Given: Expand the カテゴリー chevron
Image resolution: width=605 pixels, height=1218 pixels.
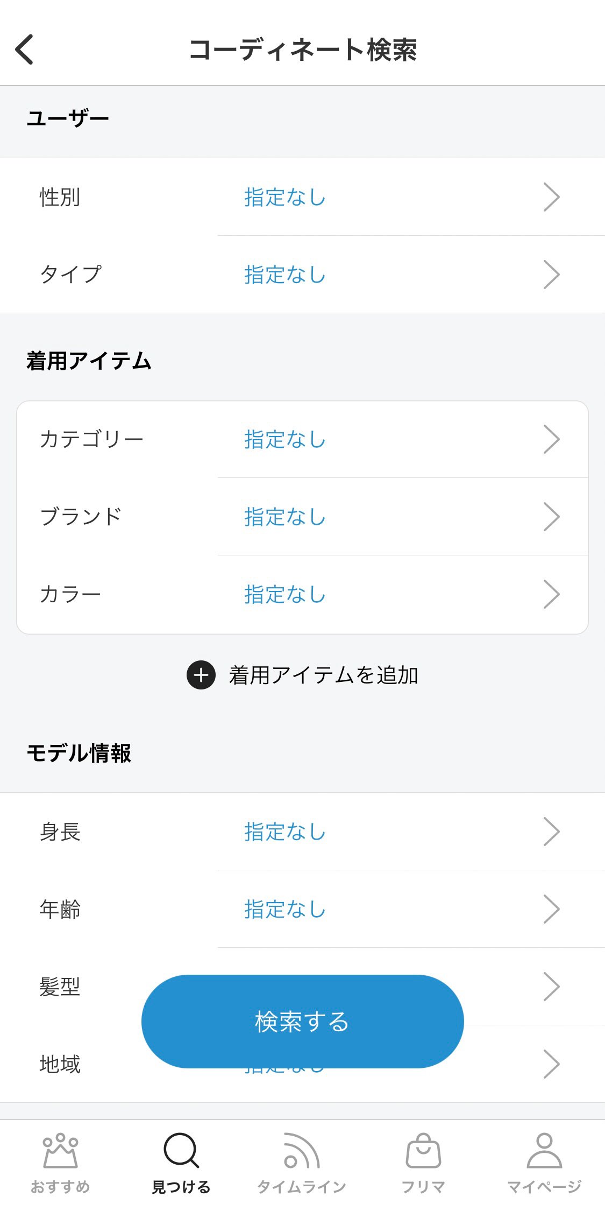Looking at the screenshot, I should 551,439.
